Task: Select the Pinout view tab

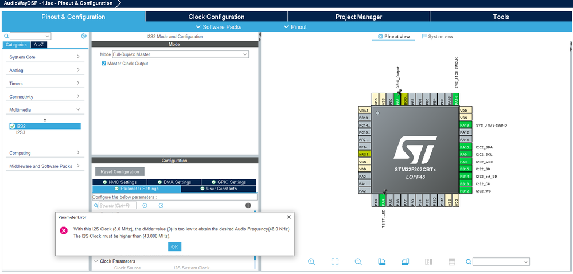Action: [x=393, y=37]
